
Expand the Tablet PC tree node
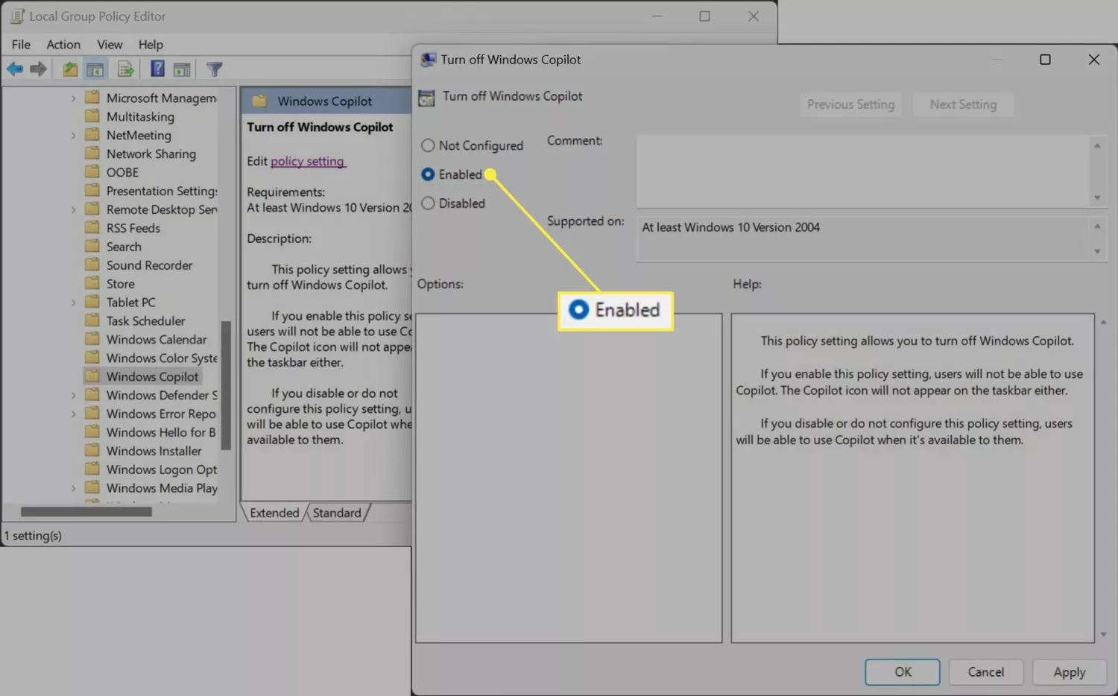pos(73,303)
